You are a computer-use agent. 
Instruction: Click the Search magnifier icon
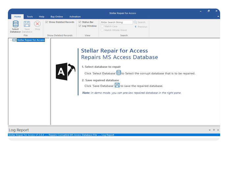point(135,22)
